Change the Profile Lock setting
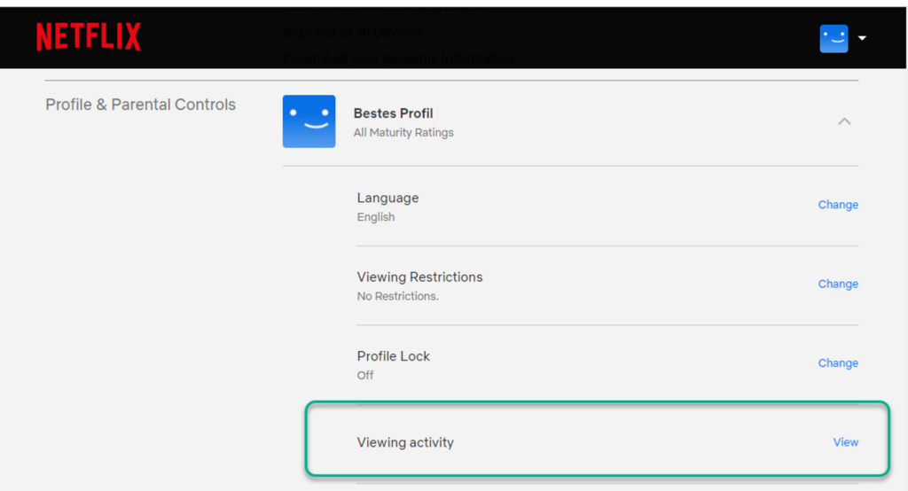The image size is (908, 491). pyautogui.click(x=838, y=363)
